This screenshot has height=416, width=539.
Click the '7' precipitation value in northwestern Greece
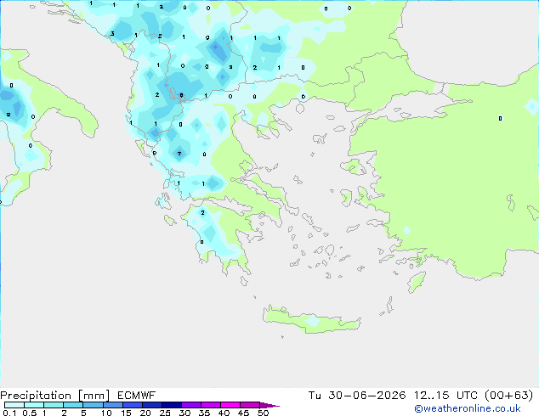click(179, 154)
